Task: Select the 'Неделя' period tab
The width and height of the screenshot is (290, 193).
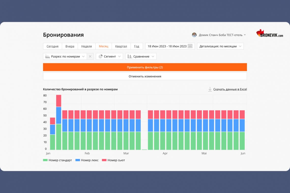Action: click(x=86, y=46)
